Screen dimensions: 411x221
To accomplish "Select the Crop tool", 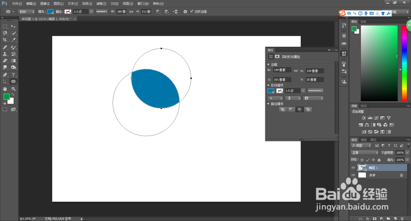I will tap(5, 40).
